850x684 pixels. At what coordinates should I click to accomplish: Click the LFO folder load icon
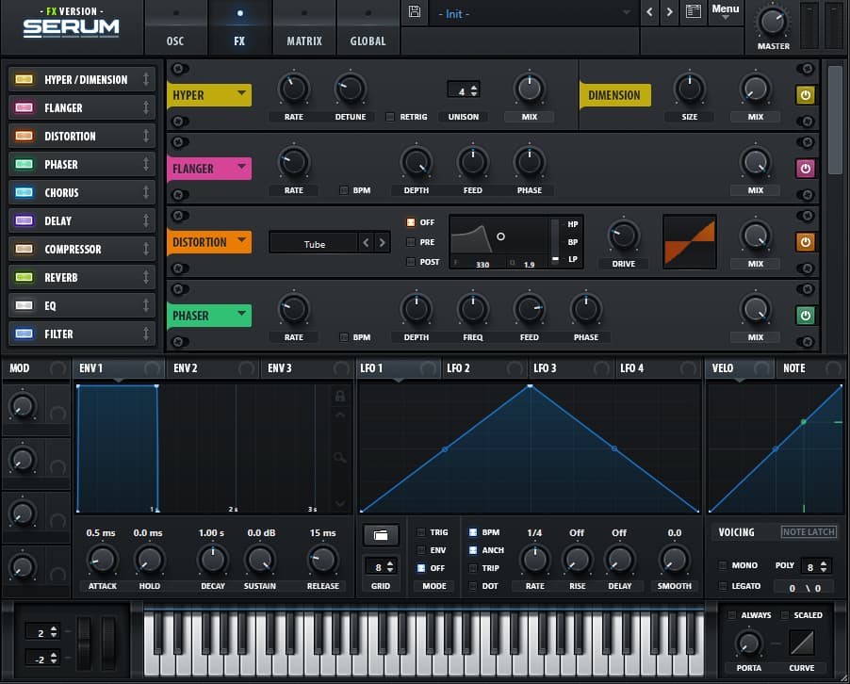381,535
